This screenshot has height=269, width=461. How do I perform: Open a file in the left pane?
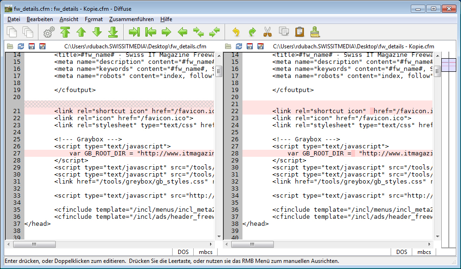pos(10,46)
